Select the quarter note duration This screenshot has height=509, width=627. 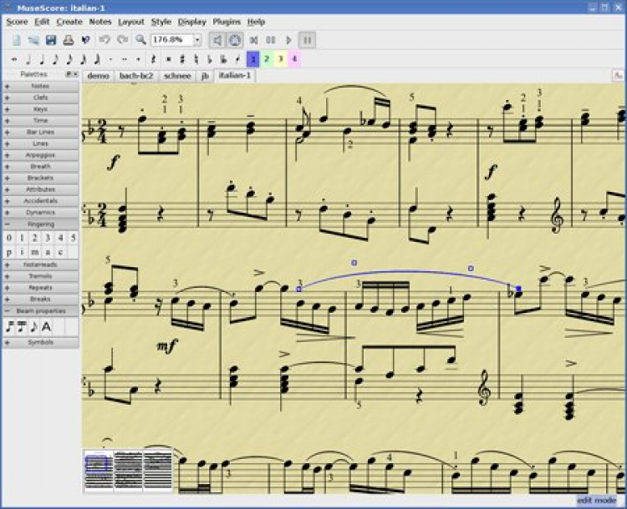(x=42, y=59)
